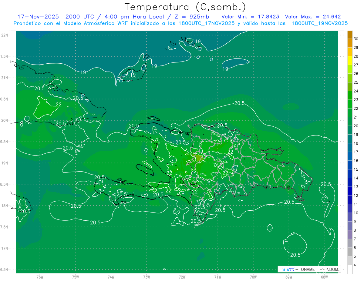Click the Gonâve Island outline west of Haiti

pyautogui.click(x=145, y=167)
